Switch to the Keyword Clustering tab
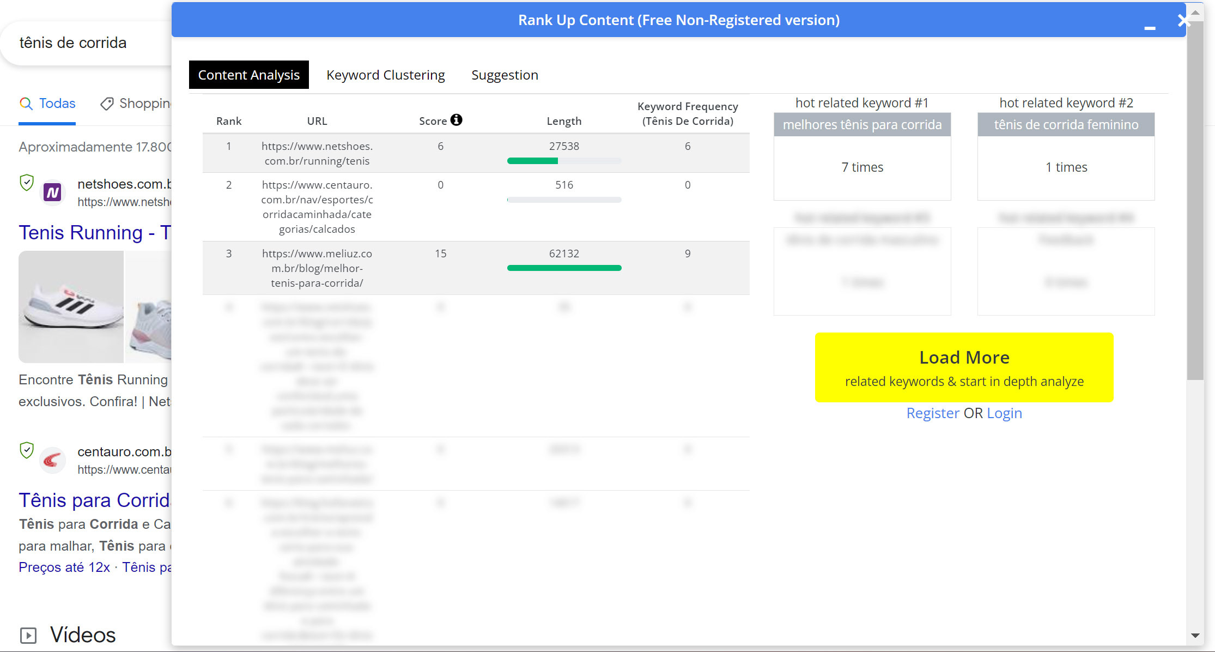Viewport: 1215px width, 652px height. 385,75
